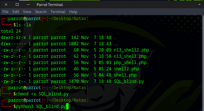
Task: Open the Edit menu
Action: point(16,12)
